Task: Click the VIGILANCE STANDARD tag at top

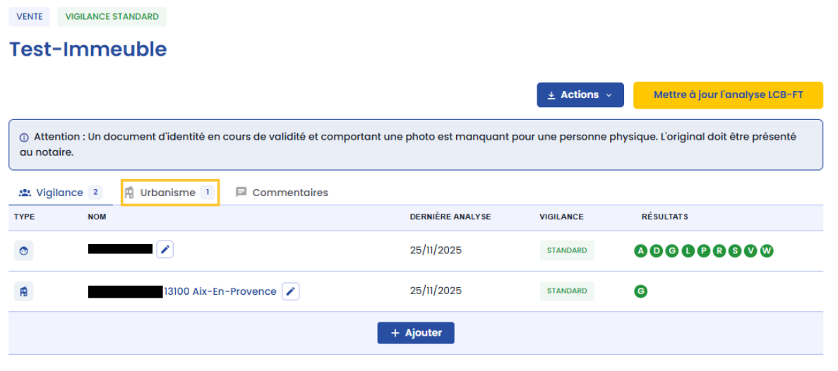Action: click(x=112, y=17)
